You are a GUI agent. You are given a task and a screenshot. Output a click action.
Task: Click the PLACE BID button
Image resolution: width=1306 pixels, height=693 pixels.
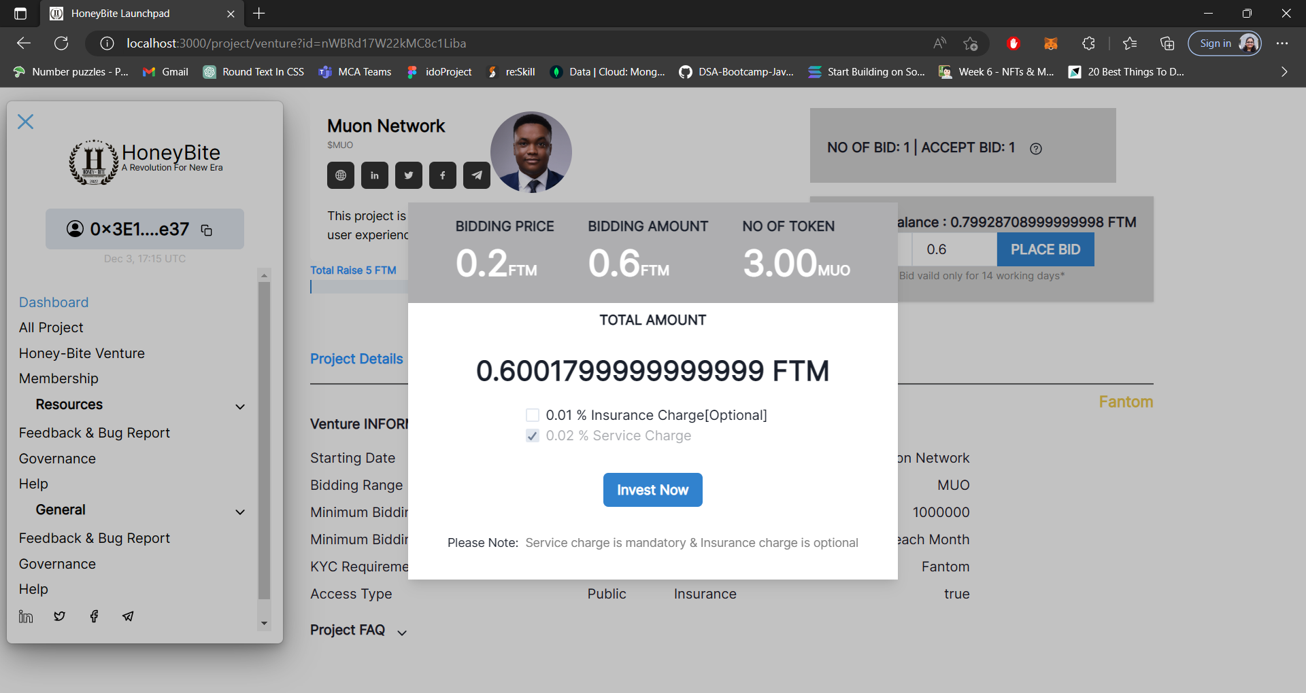(1045, 249)
